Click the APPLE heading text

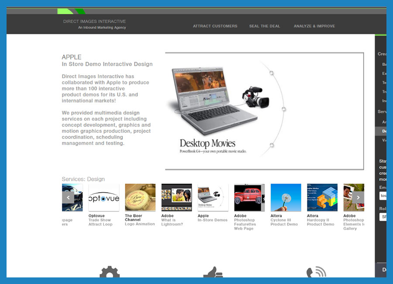(72, 57)
